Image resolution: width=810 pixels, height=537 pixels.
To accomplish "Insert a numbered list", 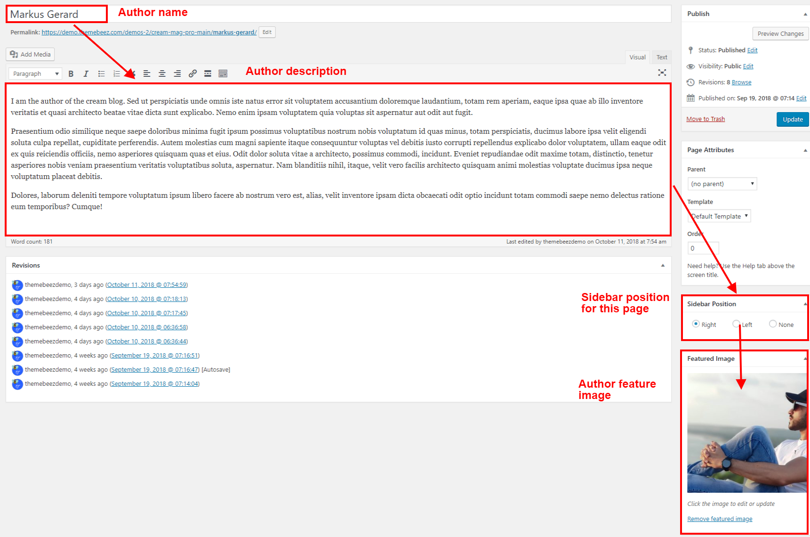I will [x=117, y=73].
